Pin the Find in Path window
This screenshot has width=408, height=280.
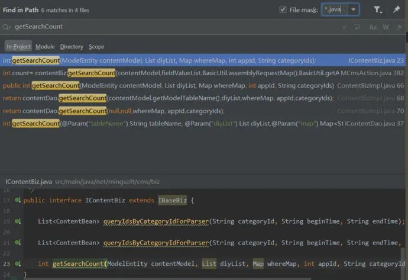pos(396,9)
